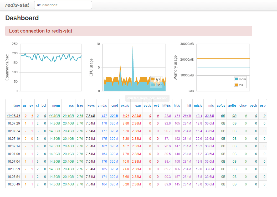Click the blue mem legend swatch

pos(236,79)
